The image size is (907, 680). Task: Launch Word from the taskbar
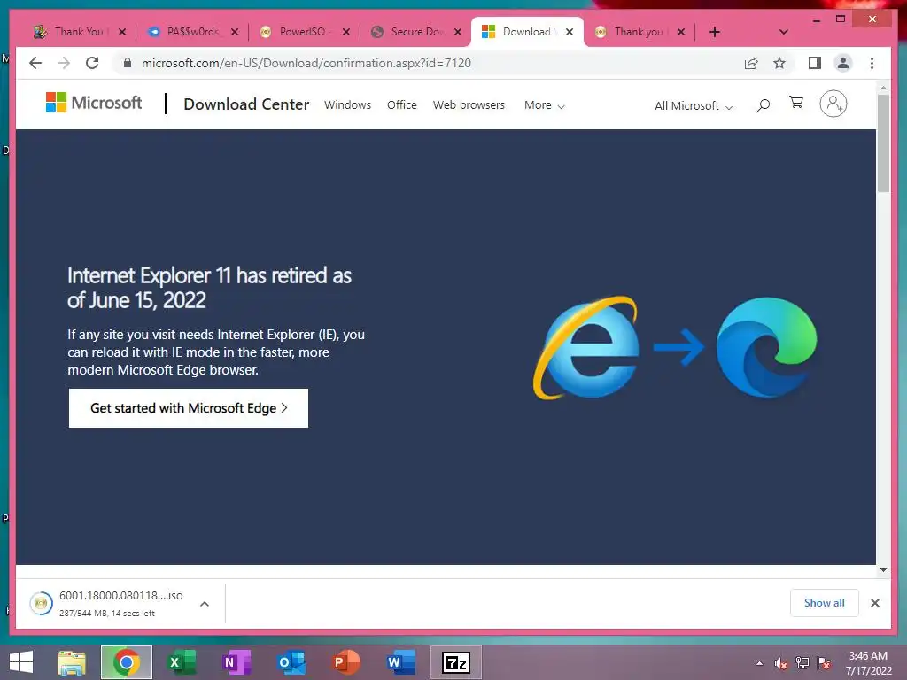tap(401, 662)
